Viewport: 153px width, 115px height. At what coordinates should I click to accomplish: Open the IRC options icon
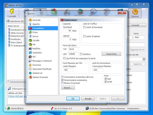coord(30,57)
